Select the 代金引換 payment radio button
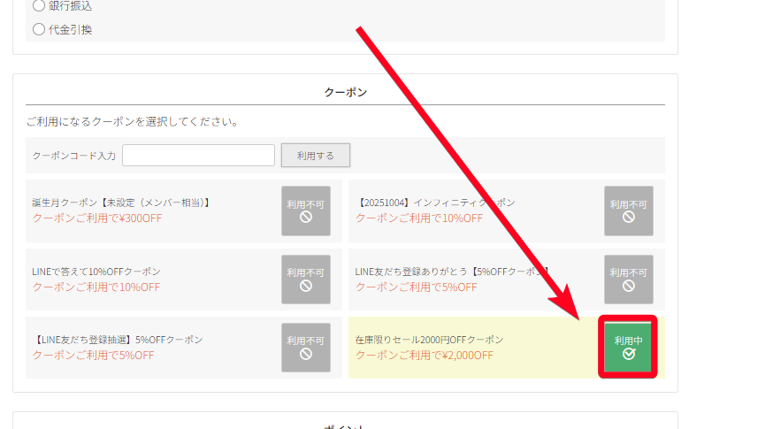Viewport: 773px width, 429px height. (x=39, y=29)
